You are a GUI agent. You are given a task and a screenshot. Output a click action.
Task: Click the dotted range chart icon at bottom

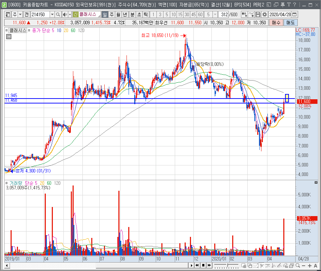(x=256, y=266)
